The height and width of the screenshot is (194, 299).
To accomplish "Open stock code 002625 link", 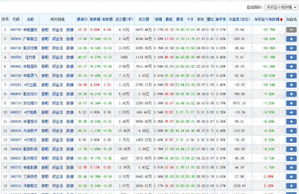I will coord(16,131).
